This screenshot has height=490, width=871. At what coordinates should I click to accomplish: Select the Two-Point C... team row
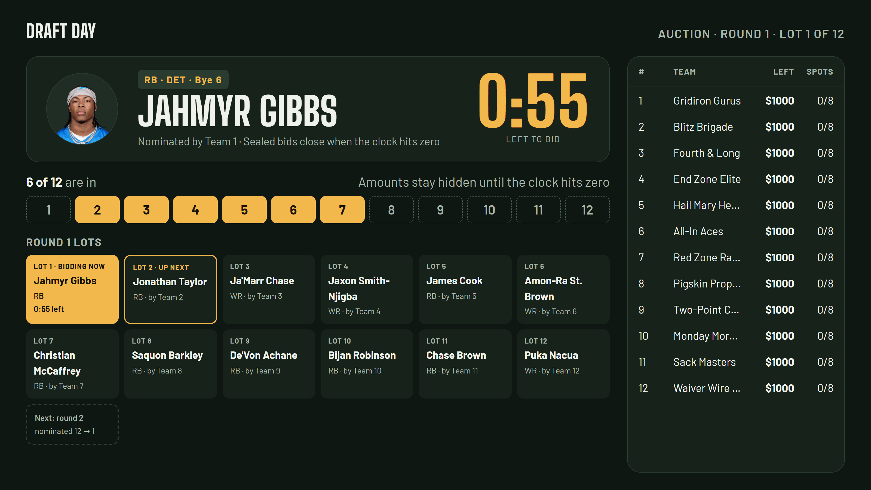(736, 310)
